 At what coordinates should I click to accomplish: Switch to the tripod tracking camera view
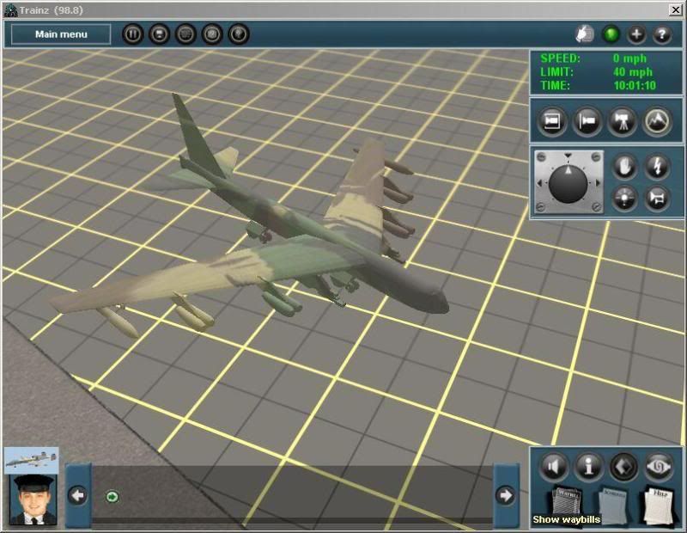622,121
